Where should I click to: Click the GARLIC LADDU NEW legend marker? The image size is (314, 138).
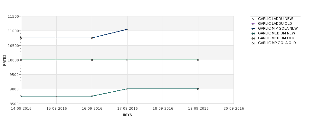pyautogui.click(x=253, y=19)
